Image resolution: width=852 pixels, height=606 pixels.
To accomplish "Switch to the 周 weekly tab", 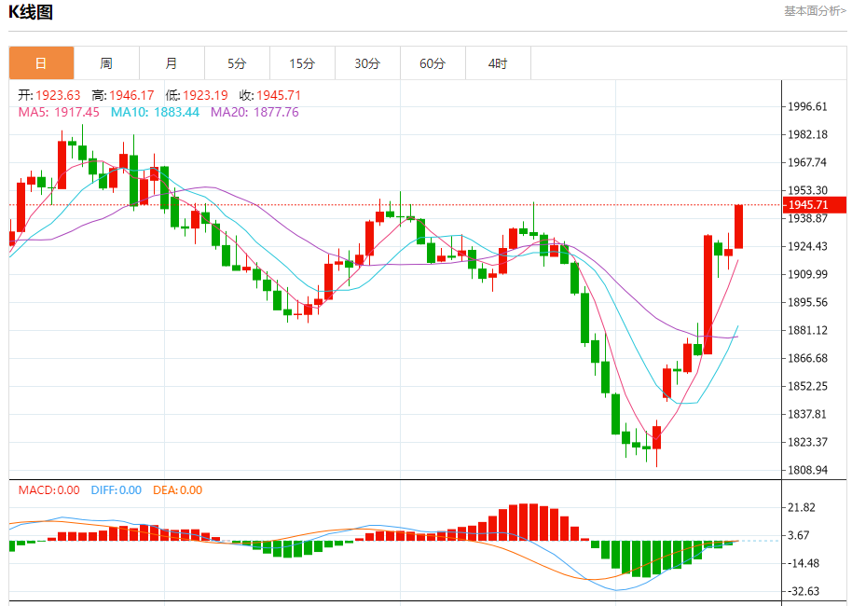I will tap(106, 63).
